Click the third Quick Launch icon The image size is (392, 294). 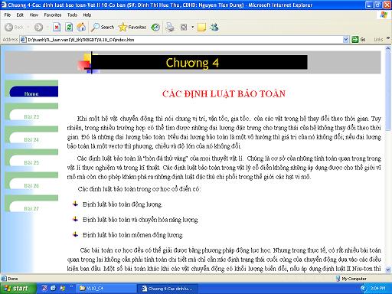pyautogui.click(x=62, y=289)
